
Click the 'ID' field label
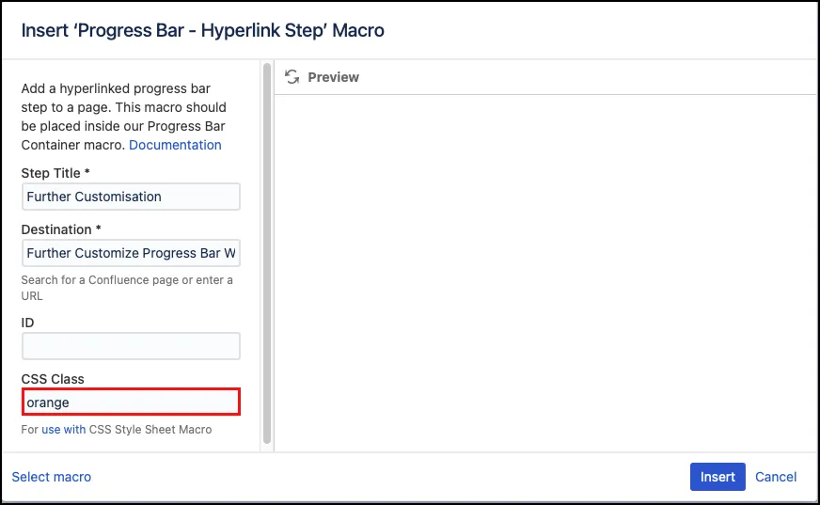27,323
